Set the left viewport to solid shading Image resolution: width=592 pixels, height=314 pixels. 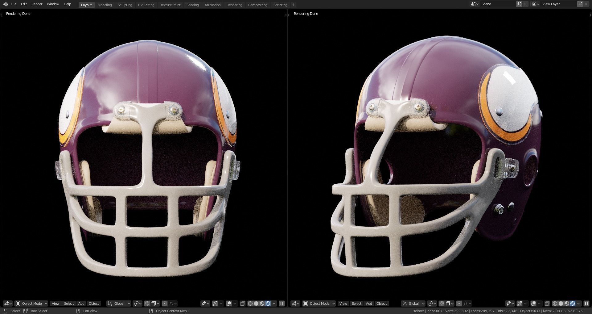(x=256, y=304)
